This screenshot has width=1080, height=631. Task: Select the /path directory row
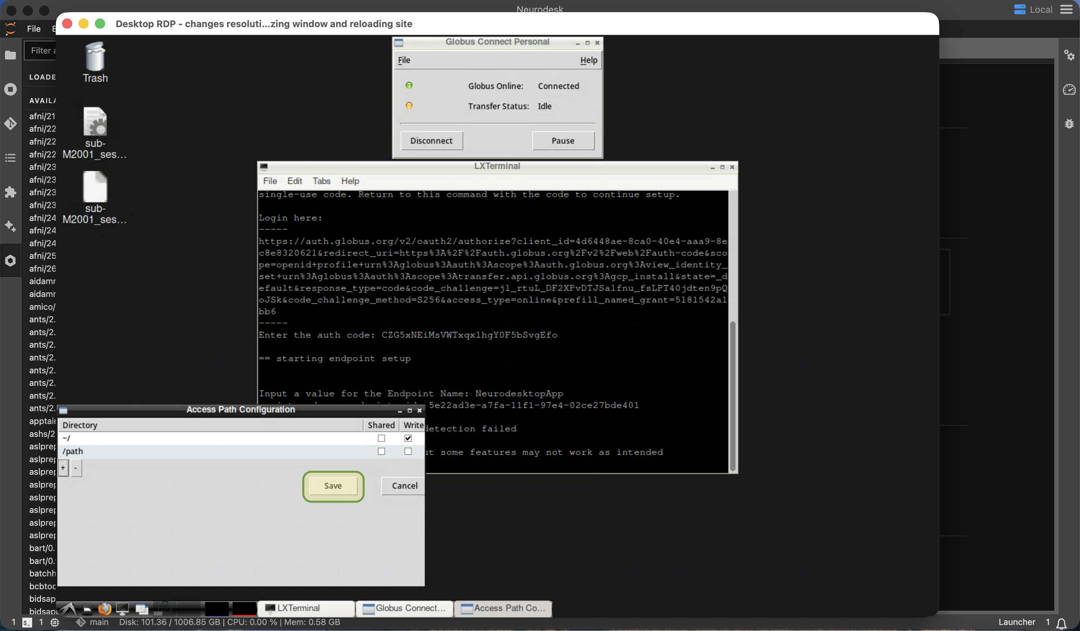[241, 451]
